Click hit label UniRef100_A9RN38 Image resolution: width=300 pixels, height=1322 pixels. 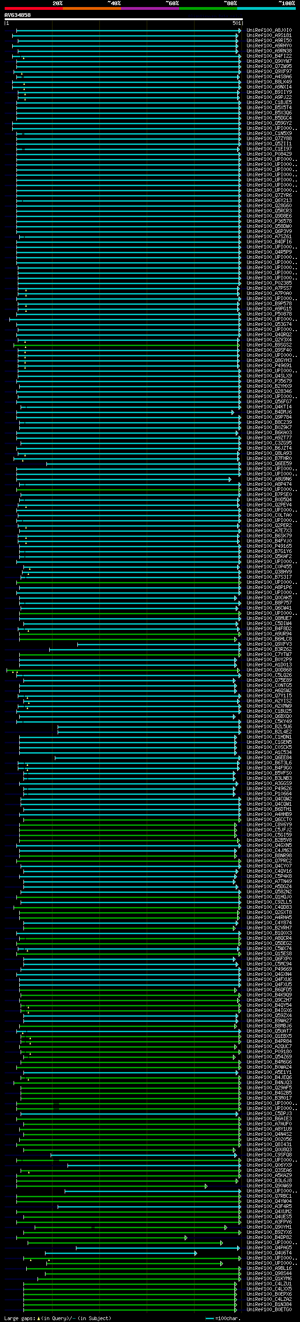(269, 51)
